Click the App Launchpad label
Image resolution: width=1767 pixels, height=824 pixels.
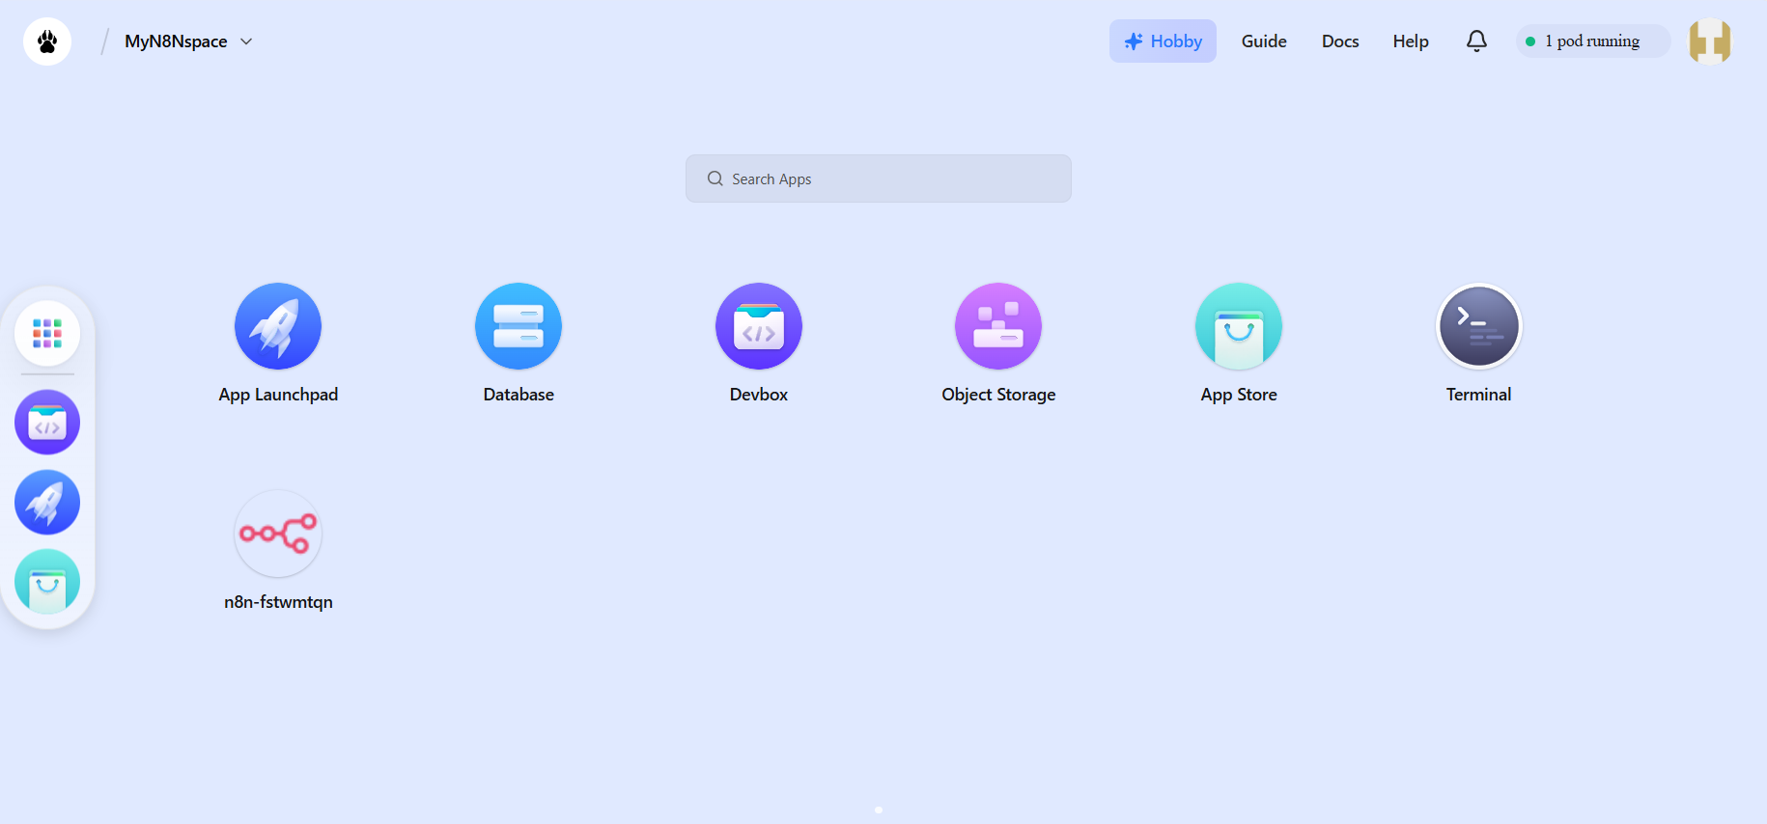coord(278,395)
